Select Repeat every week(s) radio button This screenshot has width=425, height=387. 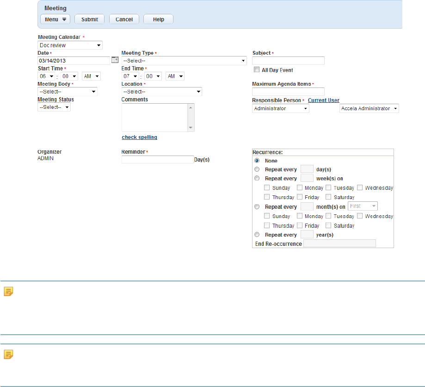pyautogui.click(x=257, y=178)
